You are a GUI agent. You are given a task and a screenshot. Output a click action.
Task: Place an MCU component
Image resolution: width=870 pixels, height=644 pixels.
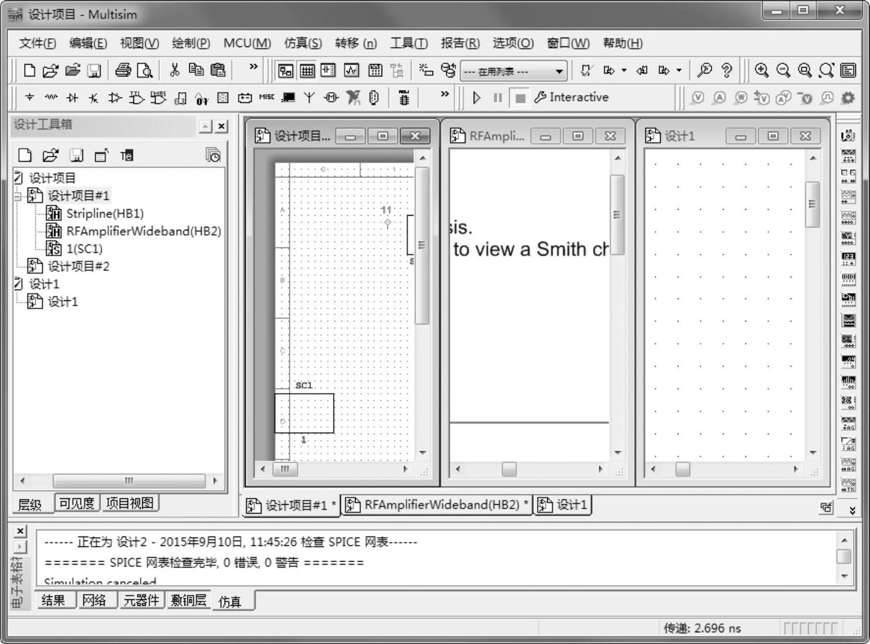pyautogui.click(x=404, y=98)
